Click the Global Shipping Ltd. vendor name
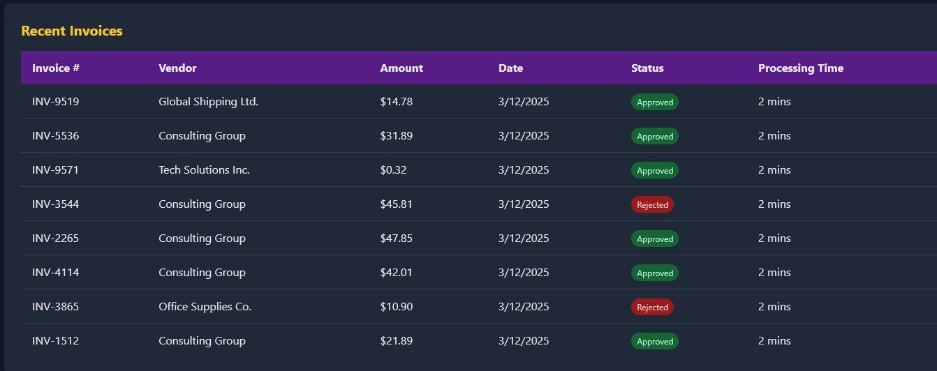 pyautogui.click(x=208, y=102)
